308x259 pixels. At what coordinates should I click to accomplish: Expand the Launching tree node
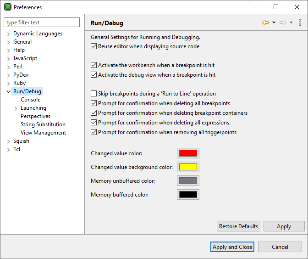click(x=16, y=108)
